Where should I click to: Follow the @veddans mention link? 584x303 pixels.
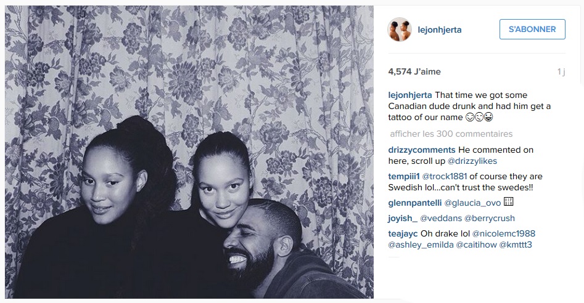click(441, 218)
